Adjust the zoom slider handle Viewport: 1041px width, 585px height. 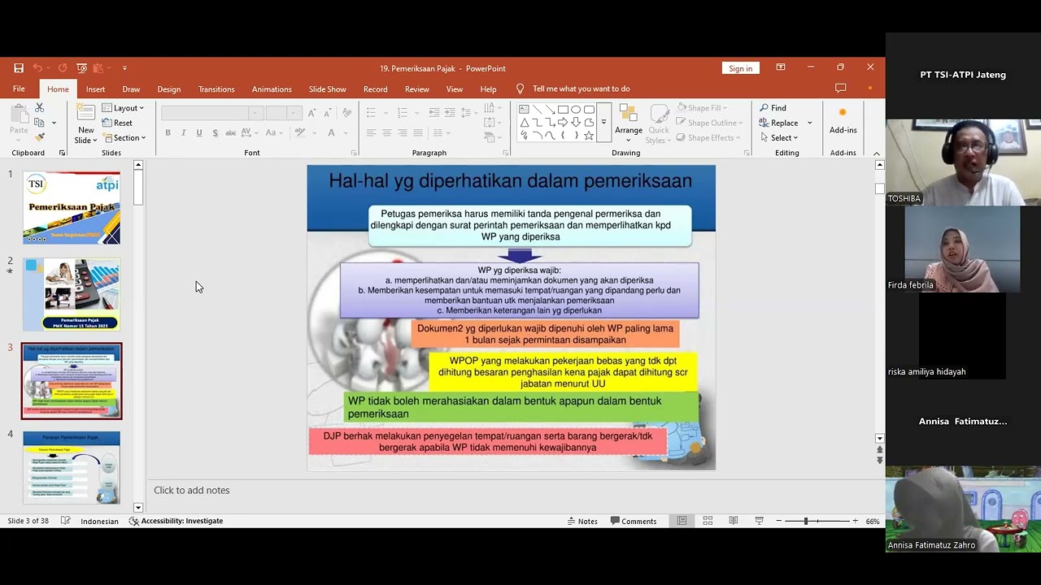point(806,521)
